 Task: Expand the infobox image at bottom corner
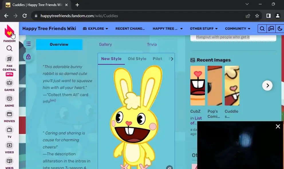coord(169,168)
